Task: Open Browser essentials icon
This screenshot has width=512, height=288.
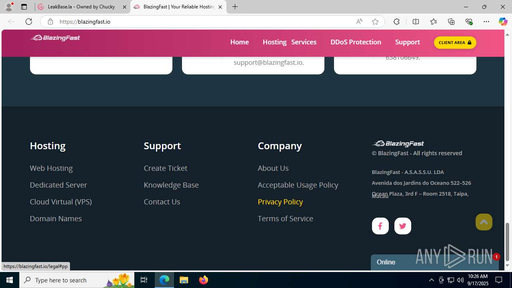Action: tap(469, 22)
